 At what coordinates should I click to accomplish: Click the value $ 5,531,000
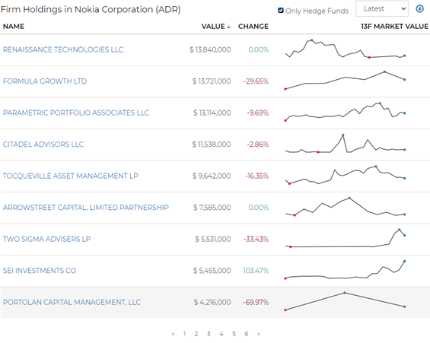(213, 239)
